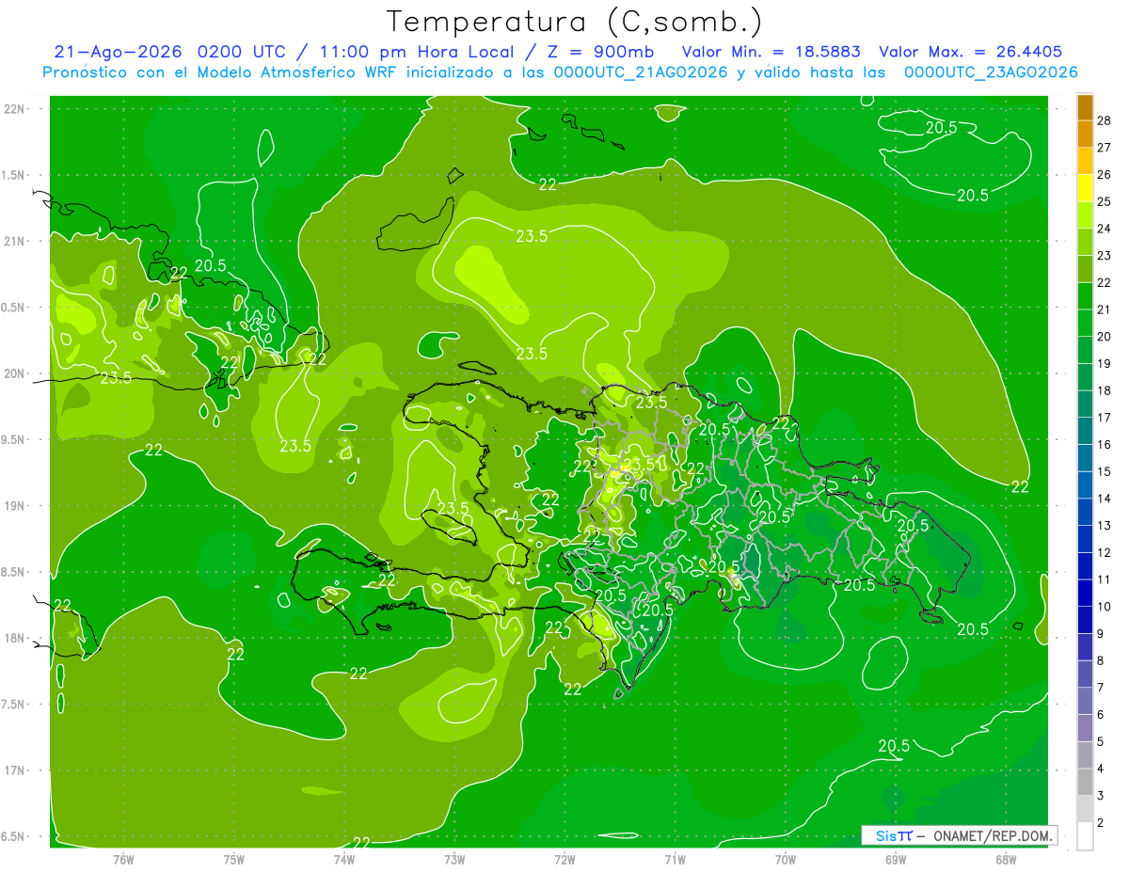Click colorbar label '28'
This screenshot has width=1129, height=872.
tap(1105, 120)
